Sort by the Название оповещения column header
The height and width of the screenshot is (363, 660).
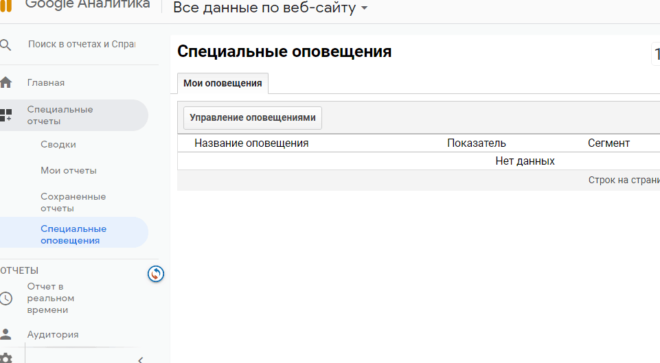coord(251,143)
